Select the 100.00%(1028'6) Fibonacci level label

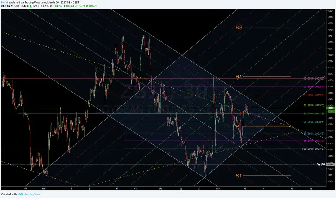click(313, 149)
